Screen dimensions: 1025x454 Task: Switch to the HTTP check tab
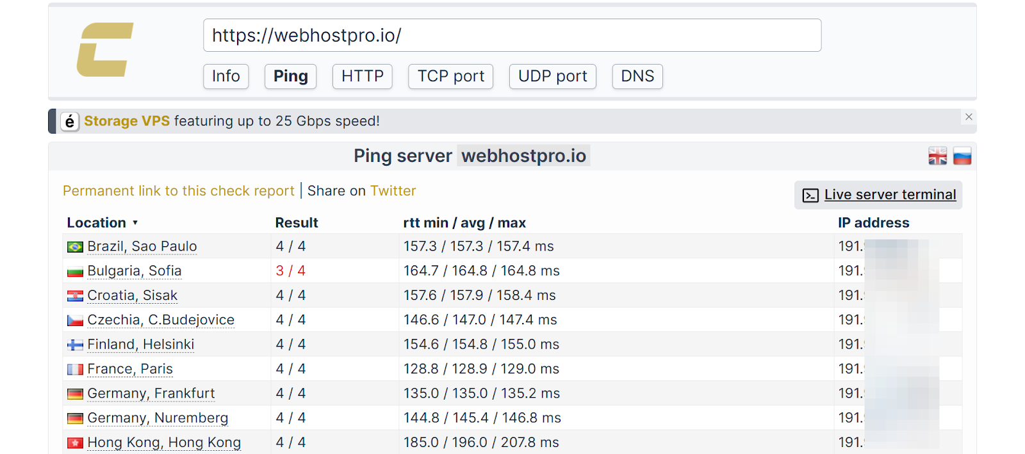click(x=363, y=76)
